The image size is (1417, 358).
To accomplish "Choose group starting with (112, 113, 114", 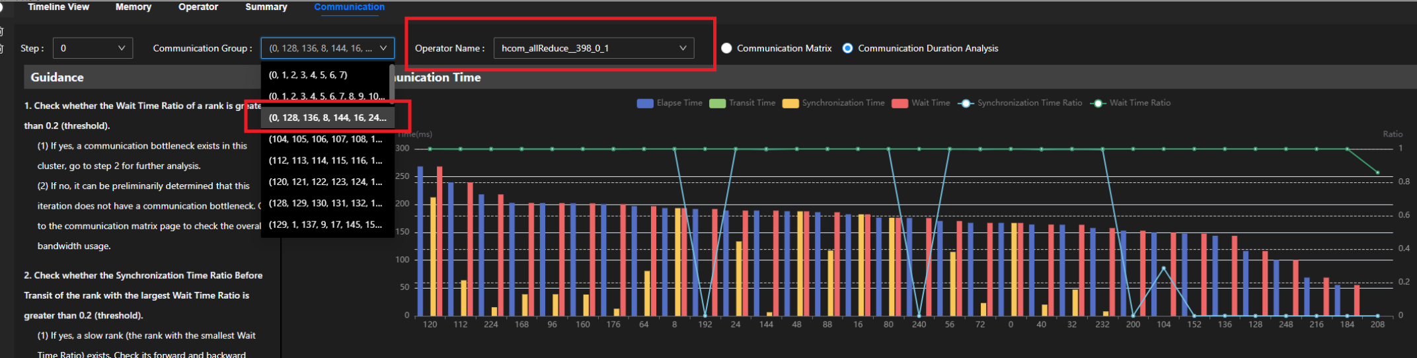I will point(327,161).
